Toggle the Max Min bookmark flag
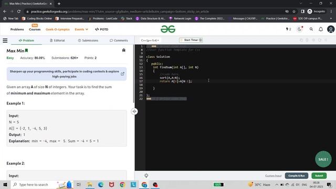Image resolution: width=336 pixels, height=189 pixels. 26,50
